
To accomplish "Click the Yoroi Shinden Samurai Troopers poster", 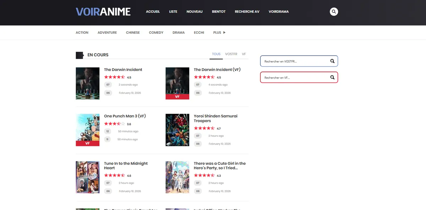I will [x=177, y=130].
